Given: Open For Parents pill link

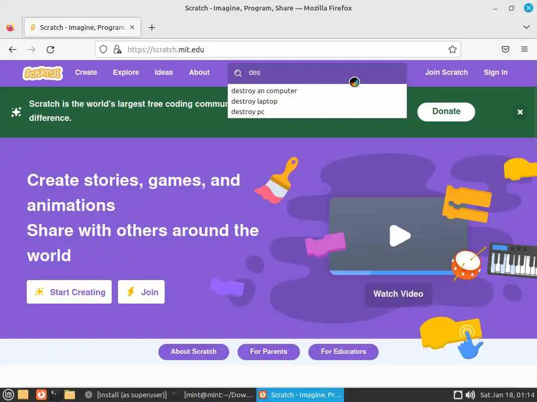Looking at the screenshot, I should [268, 352].
